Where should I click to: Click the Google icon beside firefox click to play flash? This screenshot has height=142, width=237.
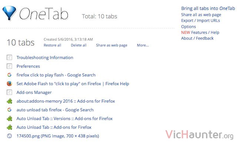click(x=9, y=75)
